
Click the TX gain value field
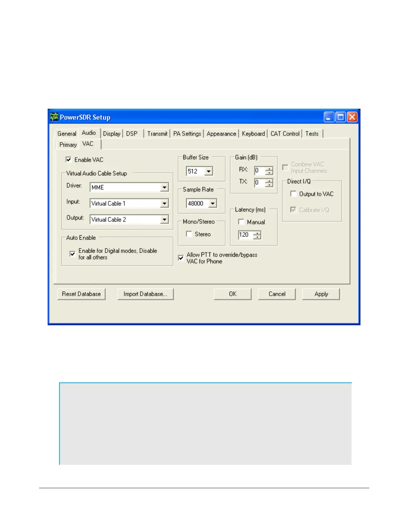point(260,183)
